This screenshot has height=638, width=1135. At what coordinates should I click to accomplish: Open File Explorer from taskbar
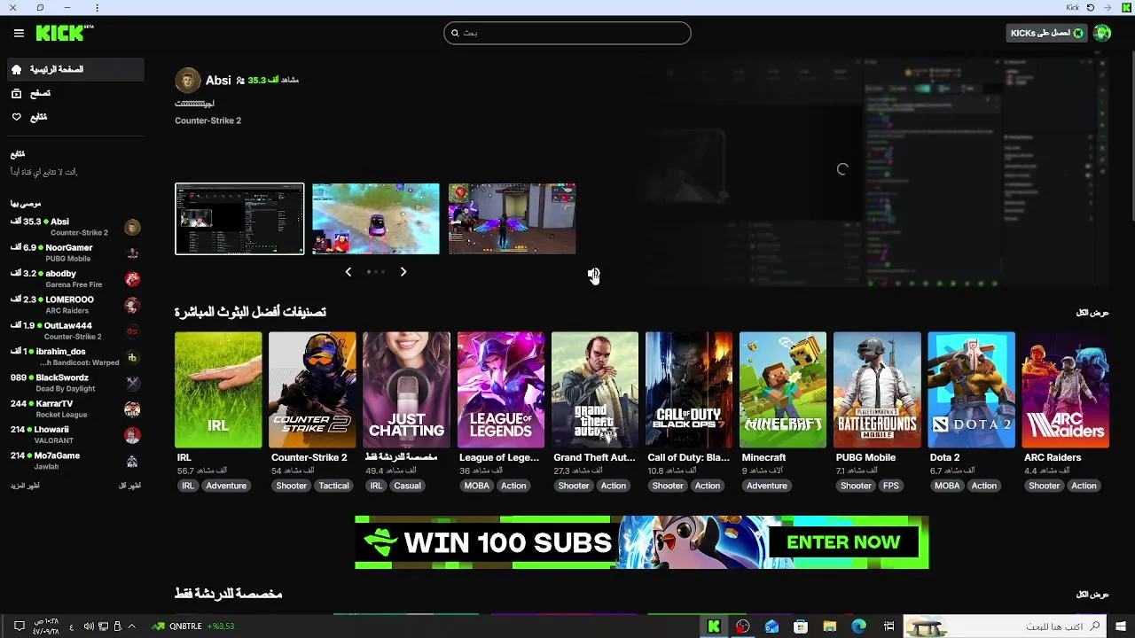point(829,626)
